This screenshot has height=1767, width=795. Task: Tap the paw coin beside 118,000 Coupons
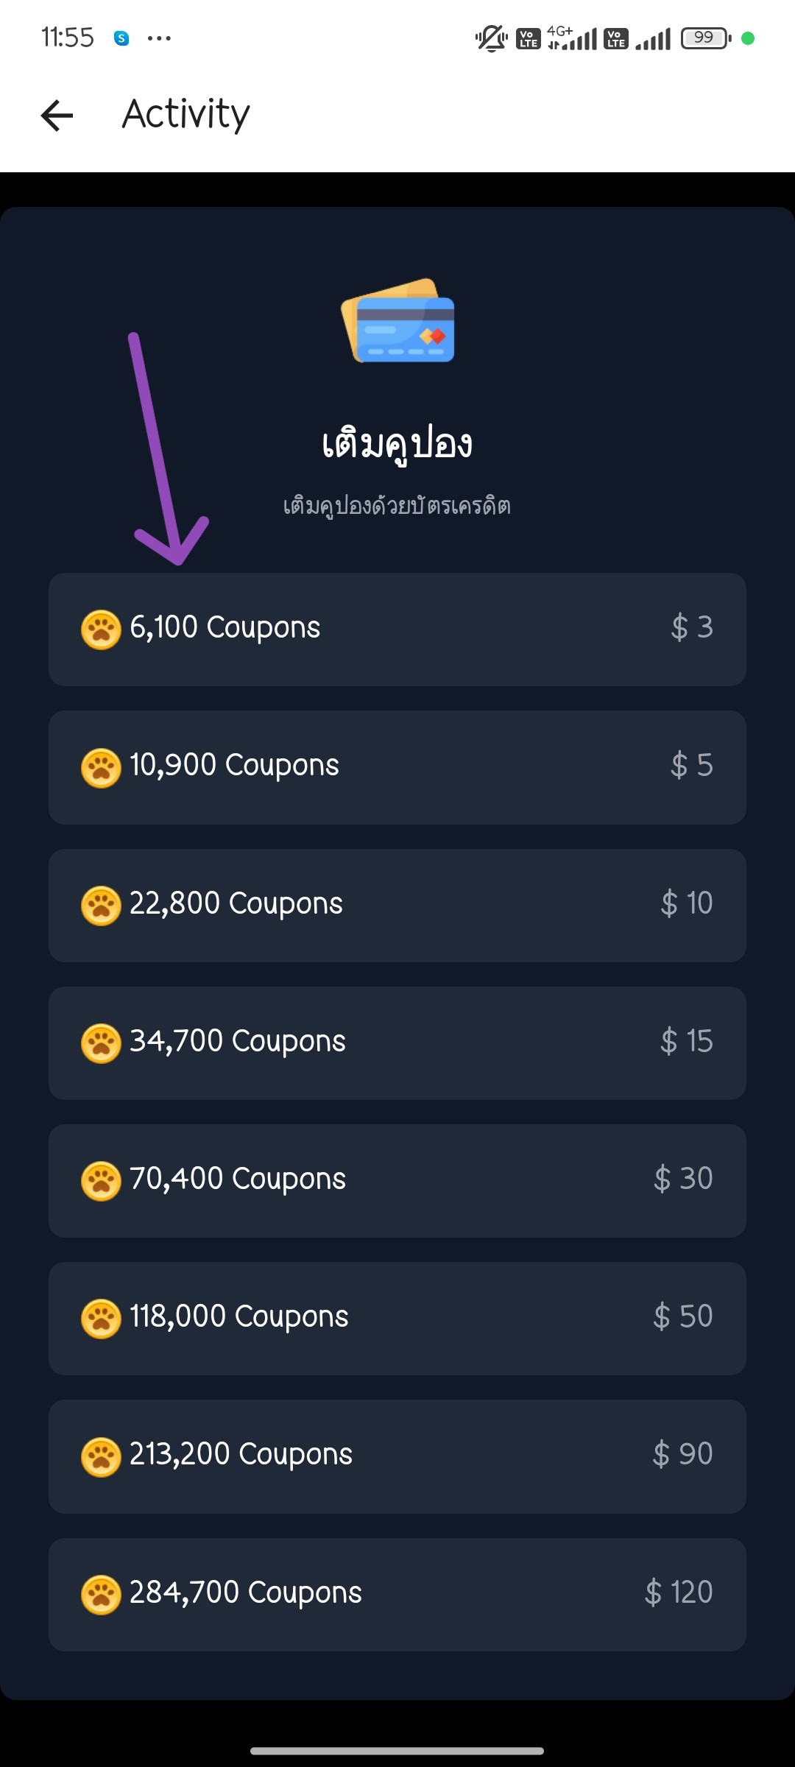(101, 1319)
